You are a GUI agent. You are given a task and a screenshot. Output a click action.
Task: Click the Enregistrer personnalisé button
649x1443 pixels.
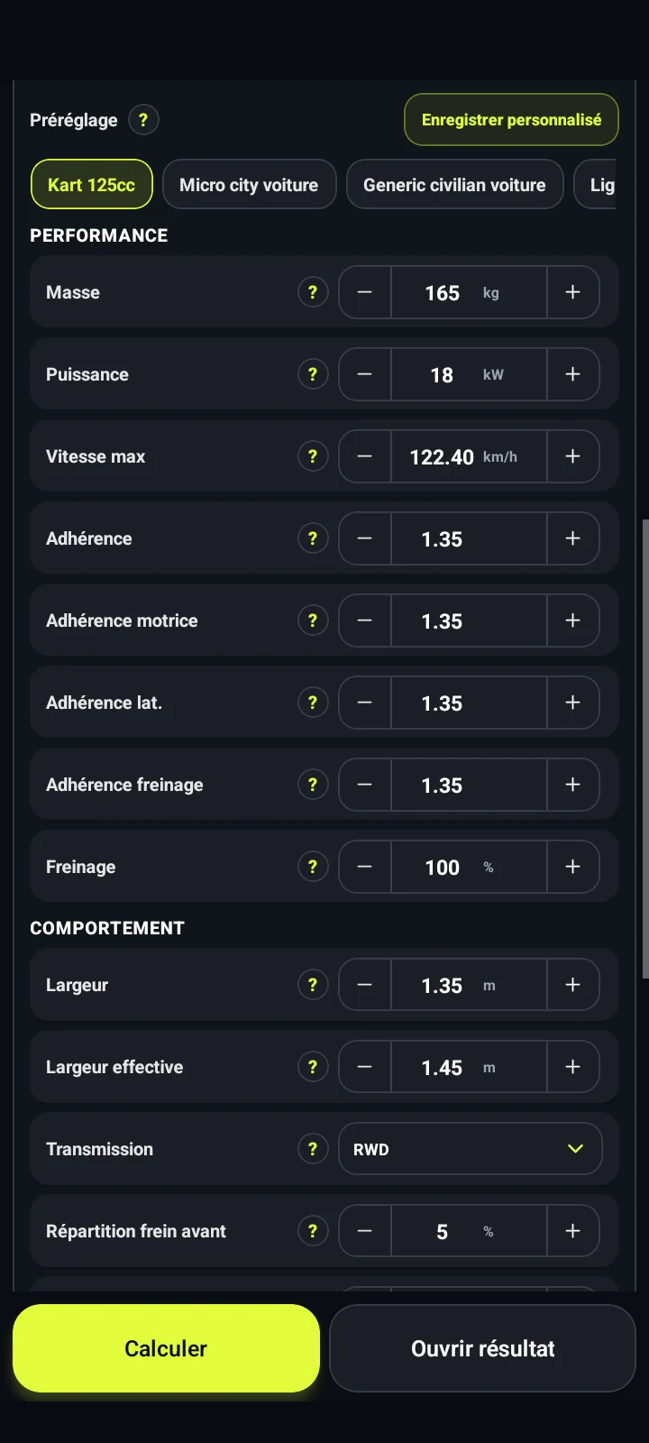pos(511,120)
